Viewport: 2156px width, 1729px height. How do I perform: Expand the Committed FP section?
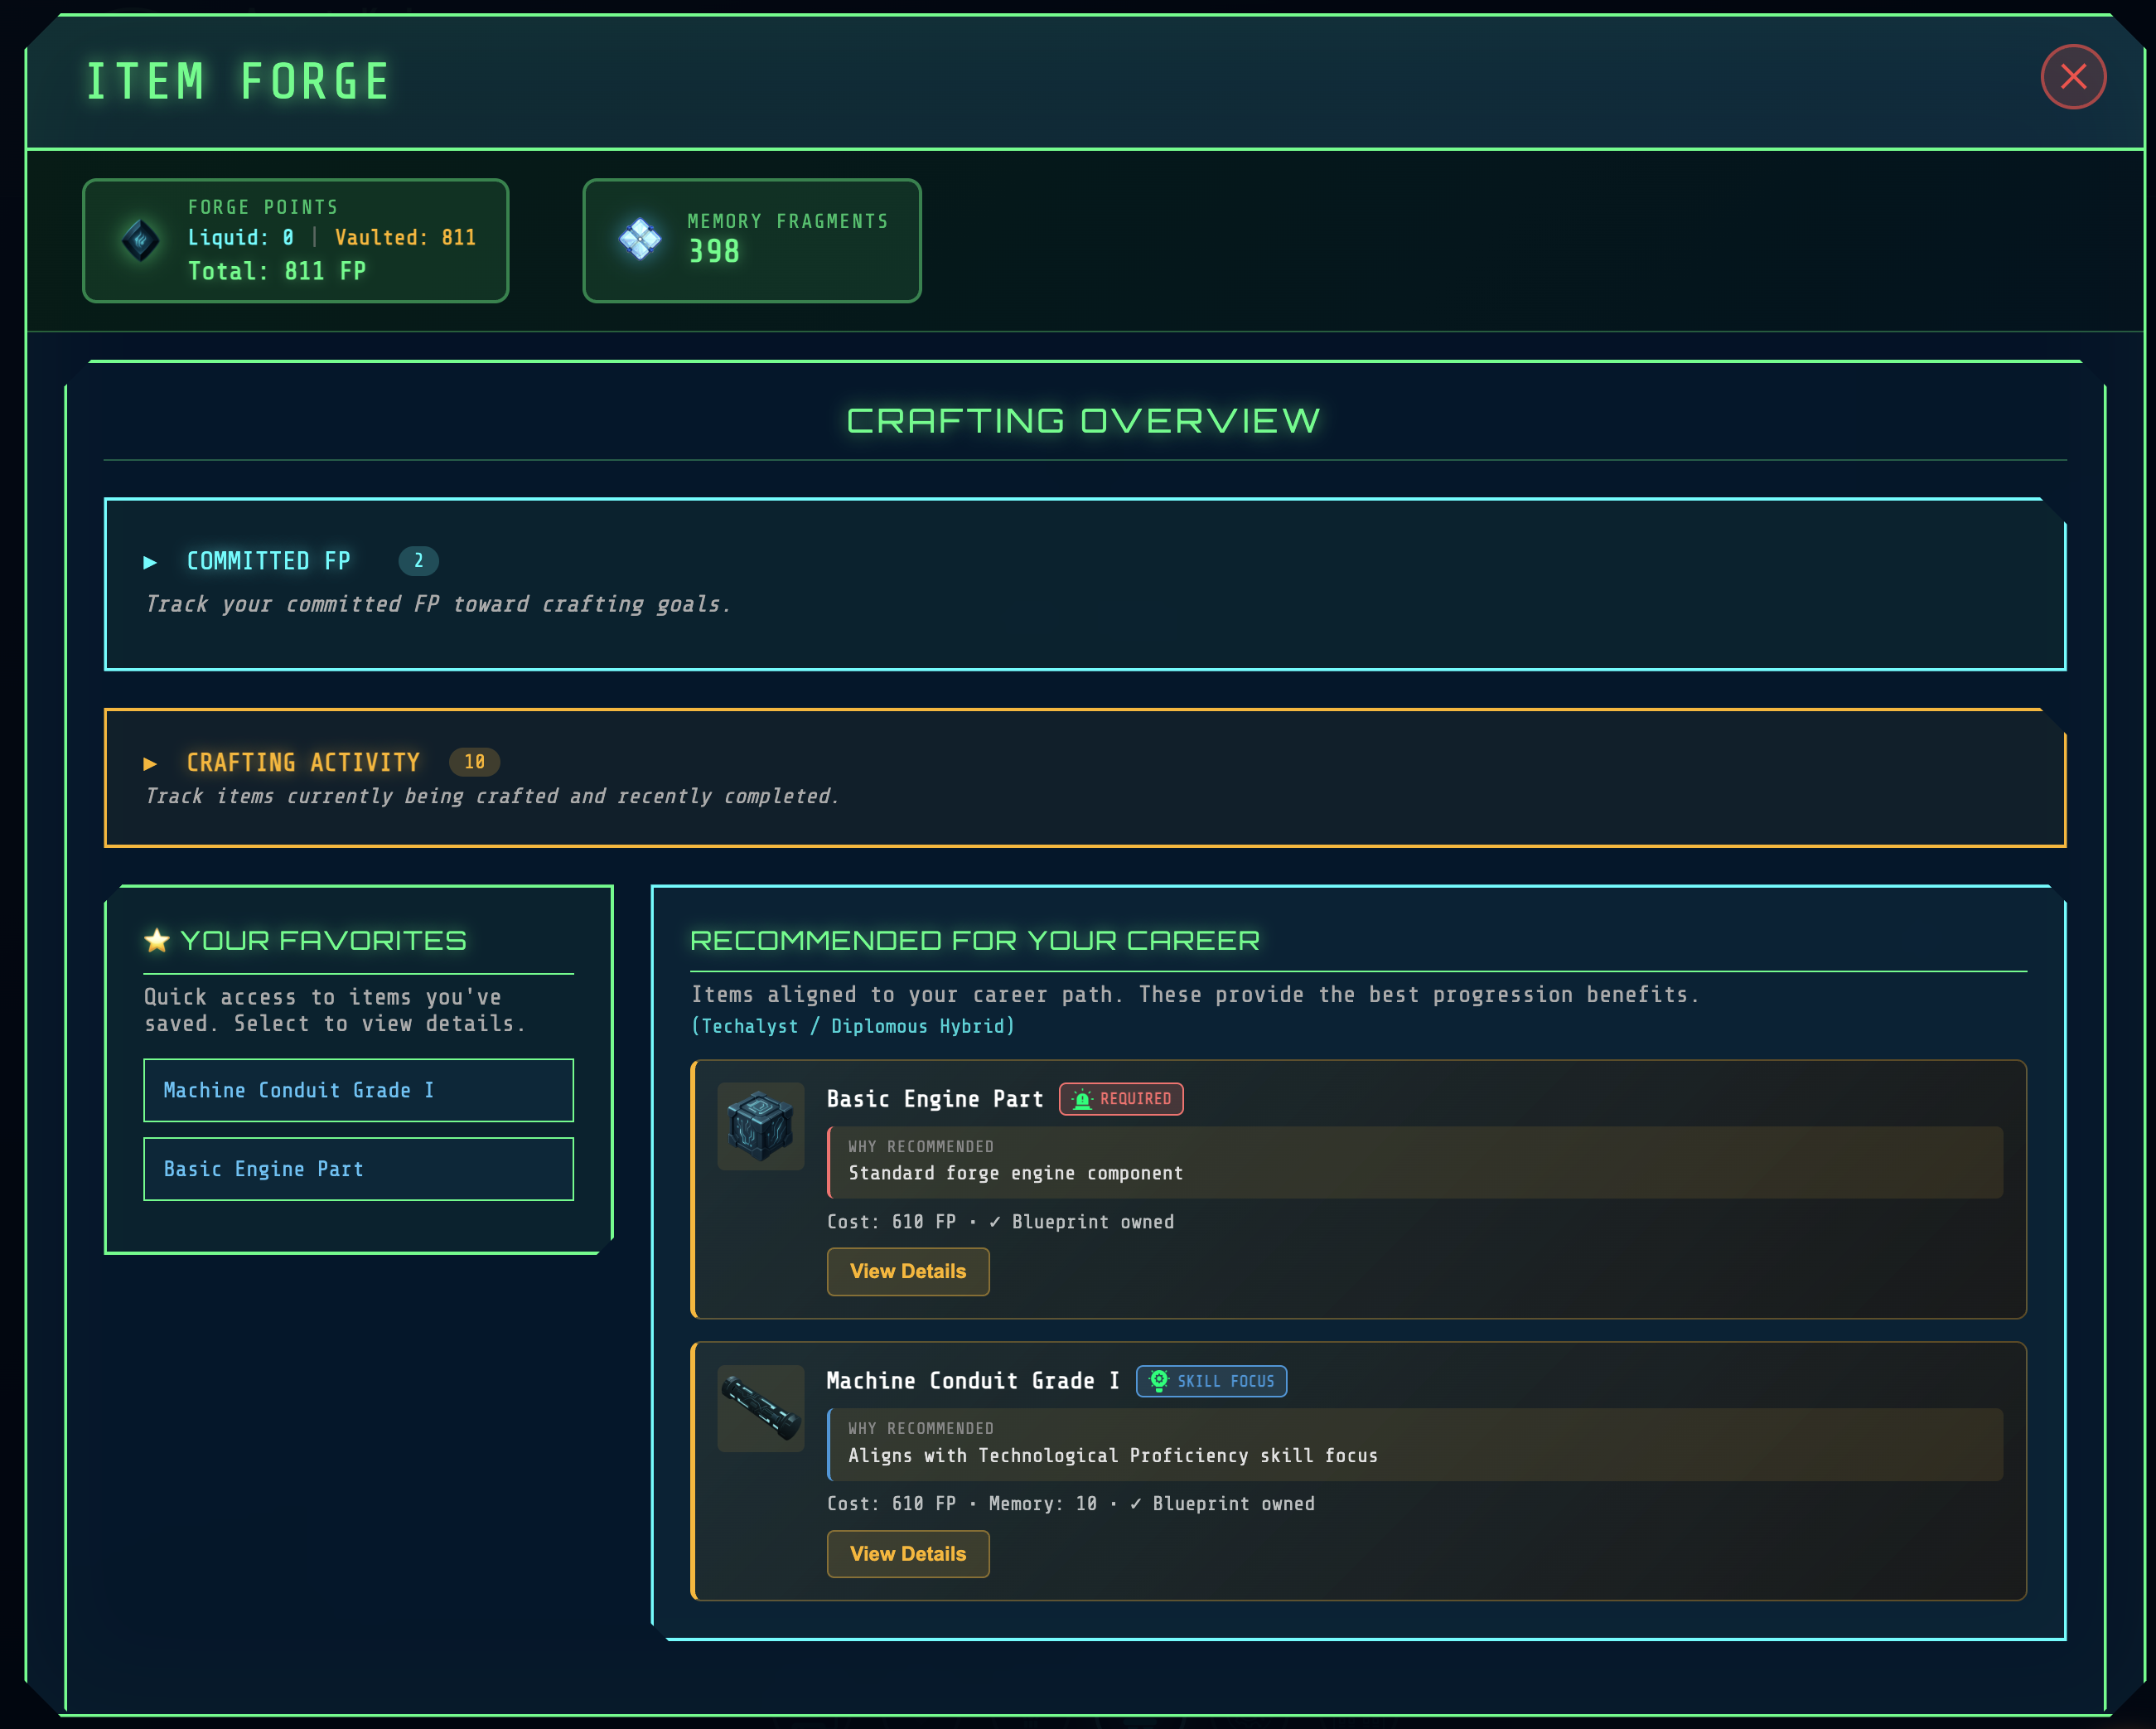coord(268,561)
